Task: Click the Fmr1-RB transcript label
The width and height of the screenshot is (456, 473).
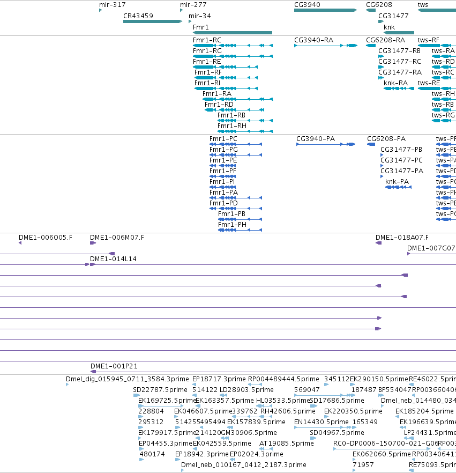Action: click(x=231, y=115)
